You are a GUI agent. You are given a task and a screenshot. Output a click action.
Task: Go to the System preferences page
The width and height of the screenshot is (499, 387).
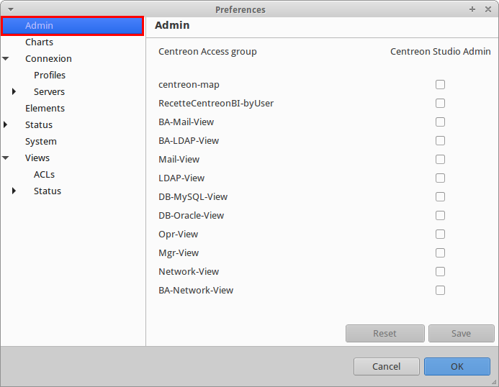coord(41,142)
